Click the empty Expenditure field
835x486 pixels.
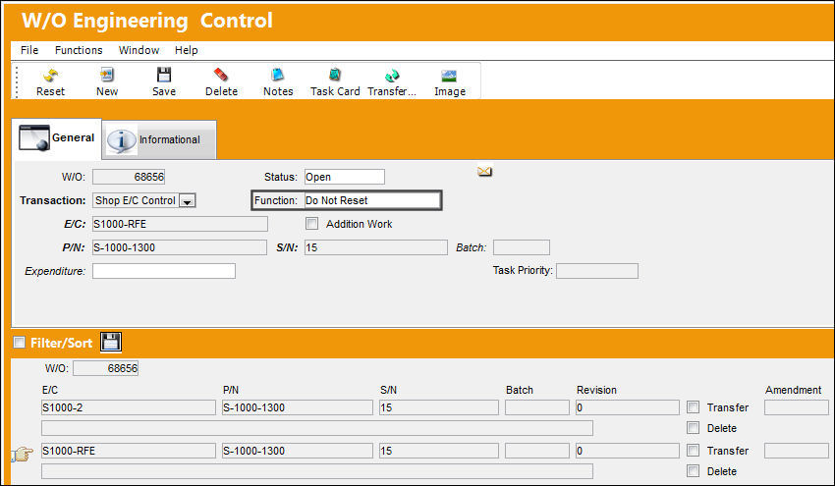click(x=164, y=271)
